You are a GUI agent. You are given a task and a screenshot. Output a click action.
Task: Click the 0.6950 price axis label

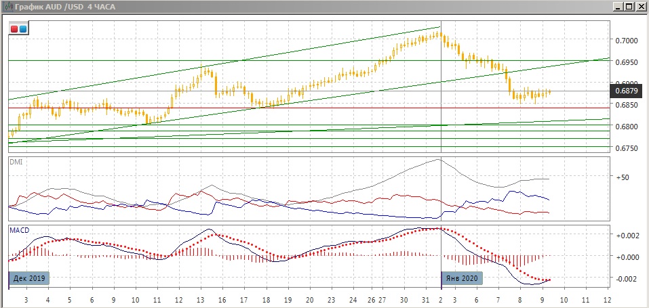coord(627,62)
